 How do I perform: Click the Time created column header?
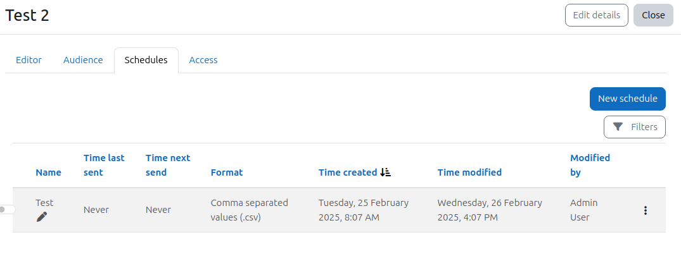(x=347, y=172)
